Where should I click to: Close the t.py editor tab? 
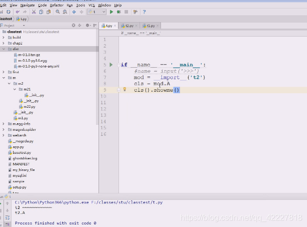pos(115,26)
